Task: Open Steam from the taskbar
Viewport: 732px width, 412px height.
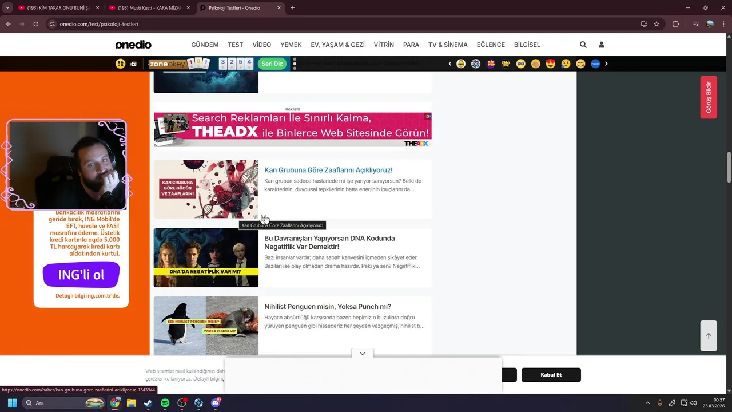Action: tap(148, 403)
